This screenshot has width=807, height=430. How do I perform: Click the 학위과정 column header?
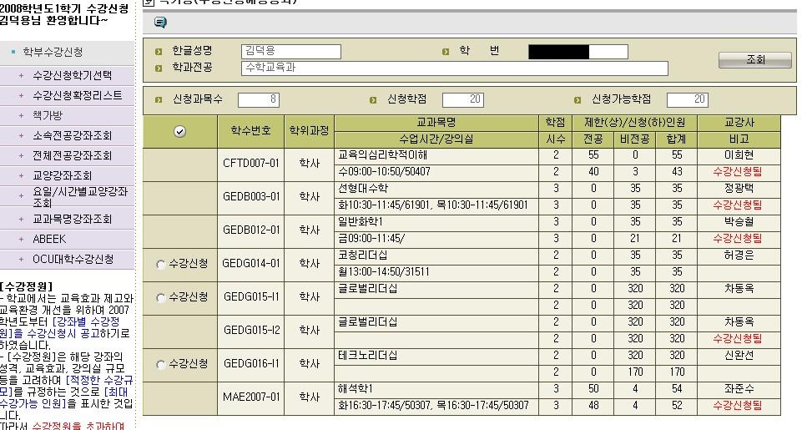tap(309, 131)
